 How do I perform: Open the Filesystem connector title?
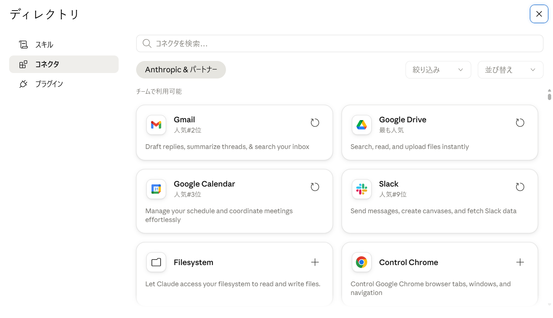coord(193,263)
